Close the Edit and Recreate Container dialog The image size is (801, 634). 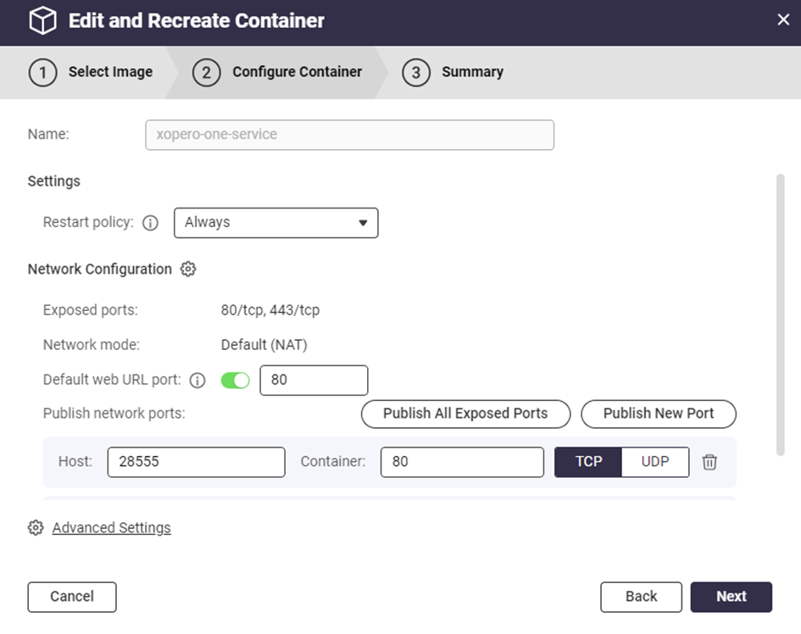782,20
